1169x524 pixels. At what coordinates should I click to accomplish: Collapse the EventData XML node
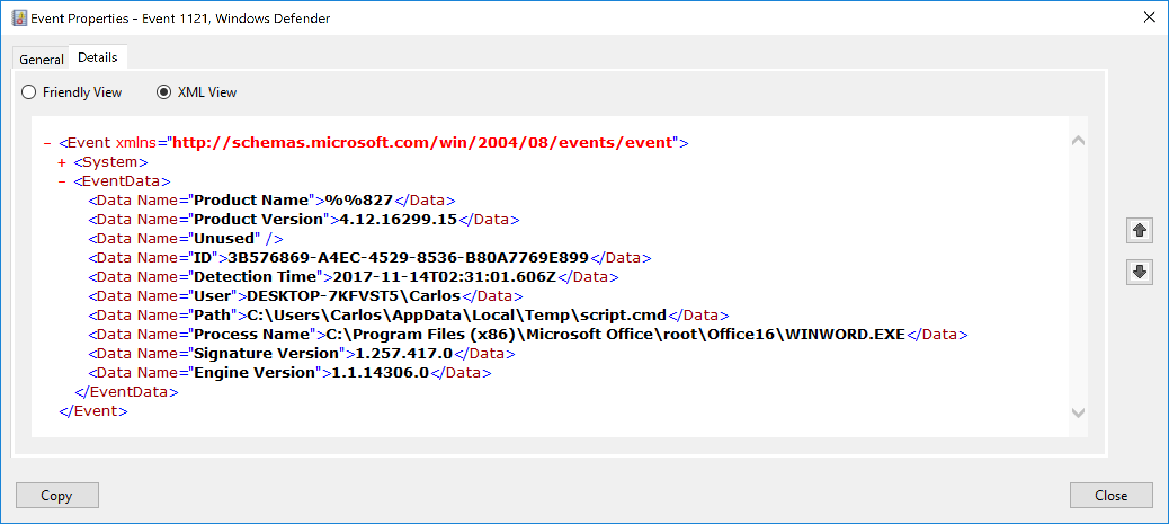click(62, 181)
